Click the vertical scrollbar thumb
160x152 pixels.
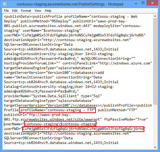coord(155,61)
